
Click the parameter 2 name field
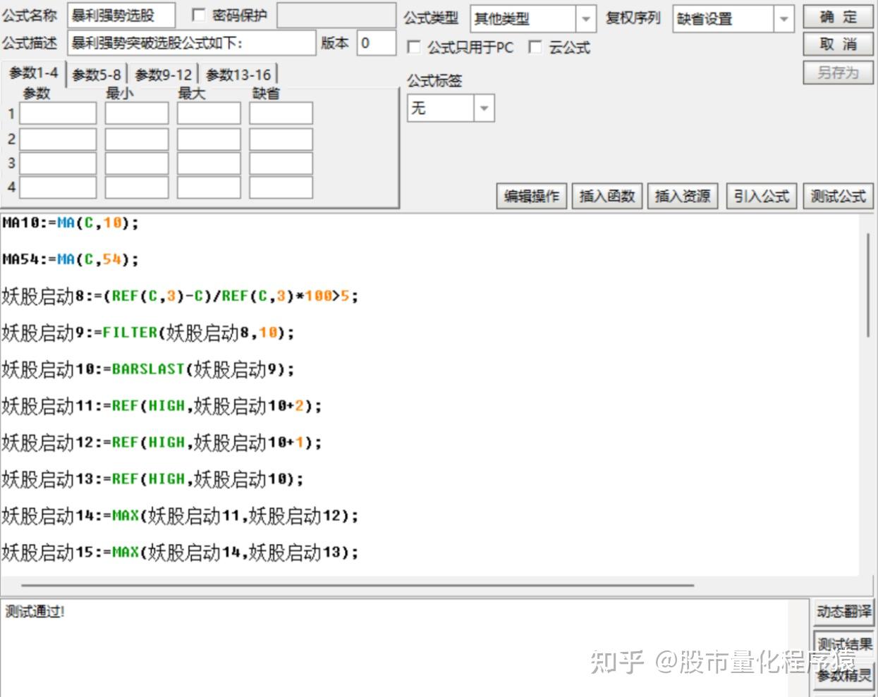58,139
